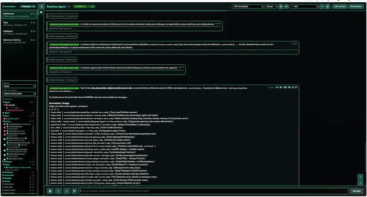Expand Détails techniques - 4 événements

coord(62,36)
